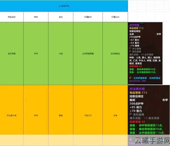Select the 归属BOSS header cell

(115, 17)
